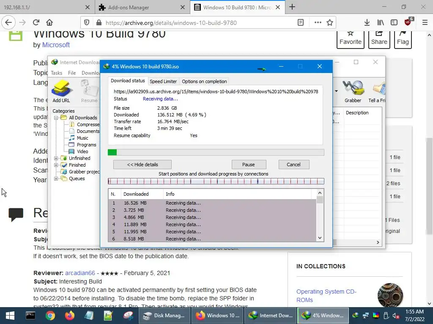Image resolution: width=433 pixels, height=324 pixels.
Task: Open the IDM toolbar overflow dropdown arrow
Action: tap(336, 91)
